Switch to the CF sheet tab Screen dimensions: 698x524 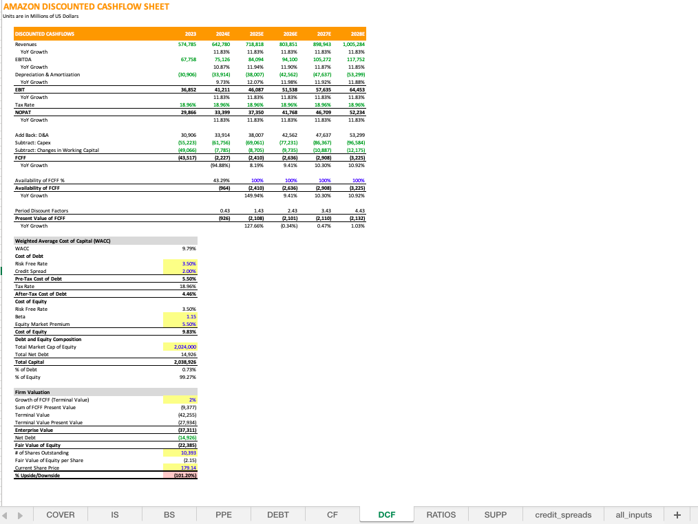tap(332, 514)
